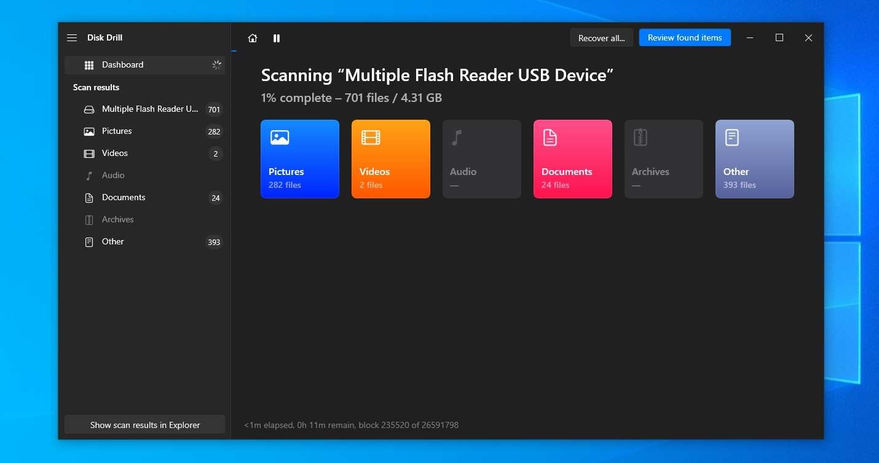This screenshot has height=463, width=879.
Task: Open the pink Documents card
Action: [x=573, y=159]
